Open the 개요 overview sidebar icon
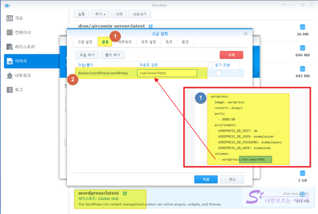 point(10,18)
